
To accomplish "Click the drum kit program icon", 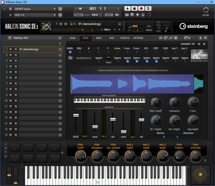I will pyautogui.click(x=46, y=27).
